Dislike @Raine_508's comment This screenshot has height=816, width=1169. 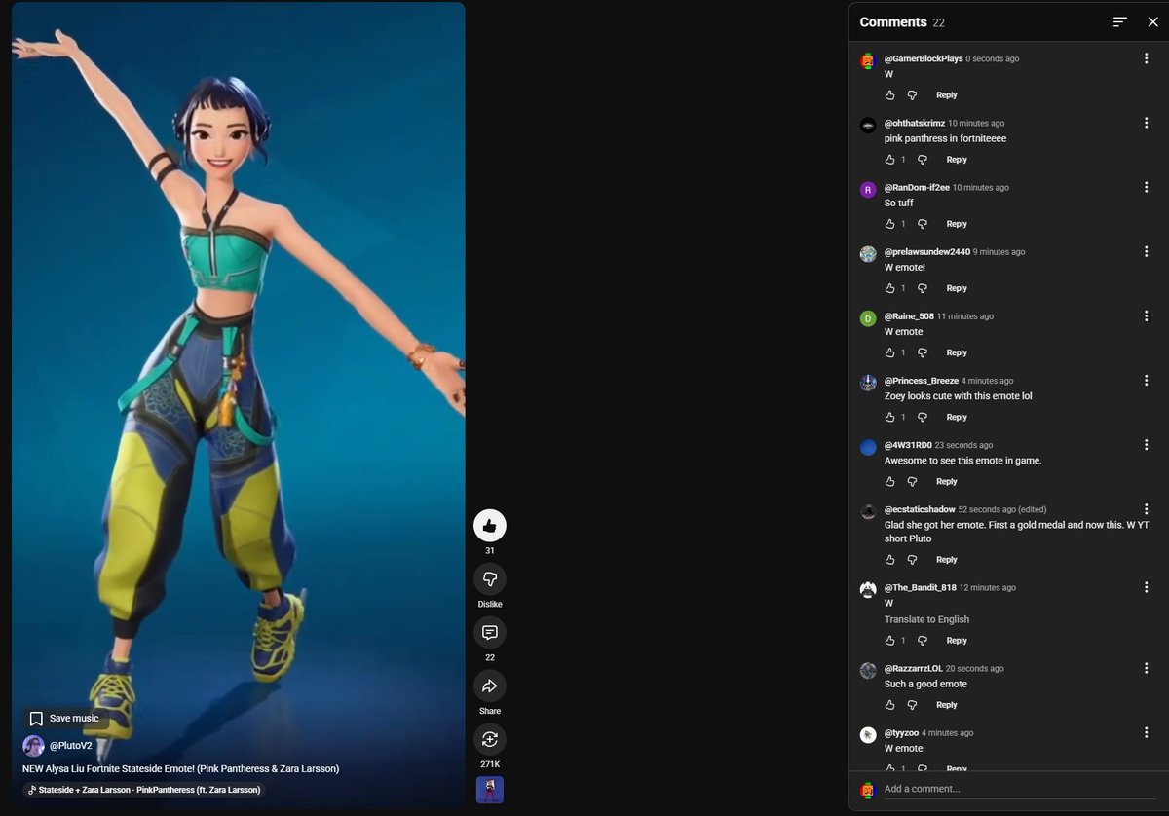[923, 352]
